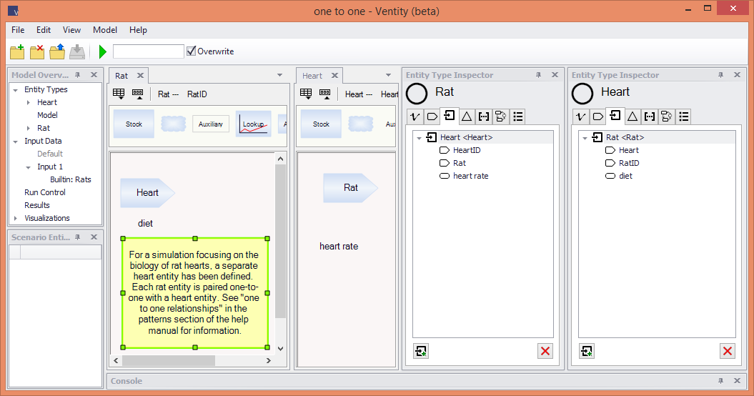Click the diet variable in Rat diagram
The height and width of the screenshot is (396, 754).
[x=145, y=223]
